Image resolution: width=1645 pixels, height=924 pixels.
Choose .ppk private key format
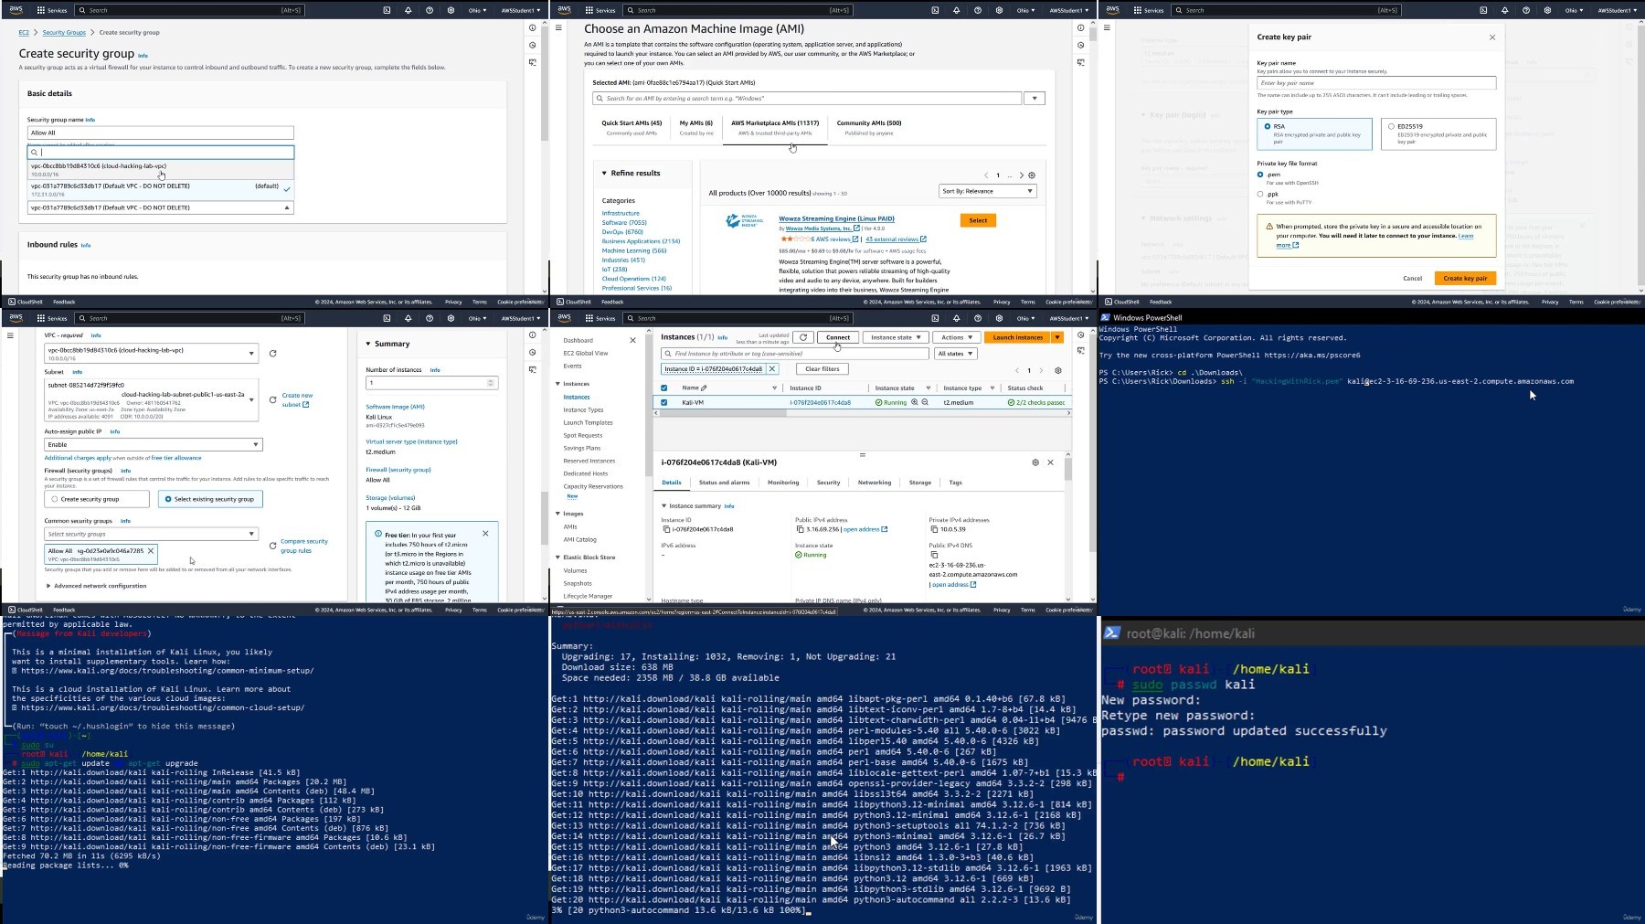pos(1260,194)
